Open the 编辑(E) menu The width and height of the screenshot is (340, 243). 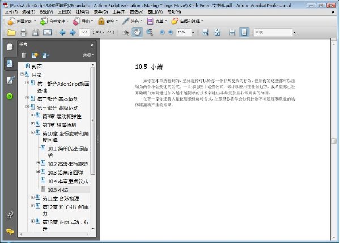pos(28,12)
